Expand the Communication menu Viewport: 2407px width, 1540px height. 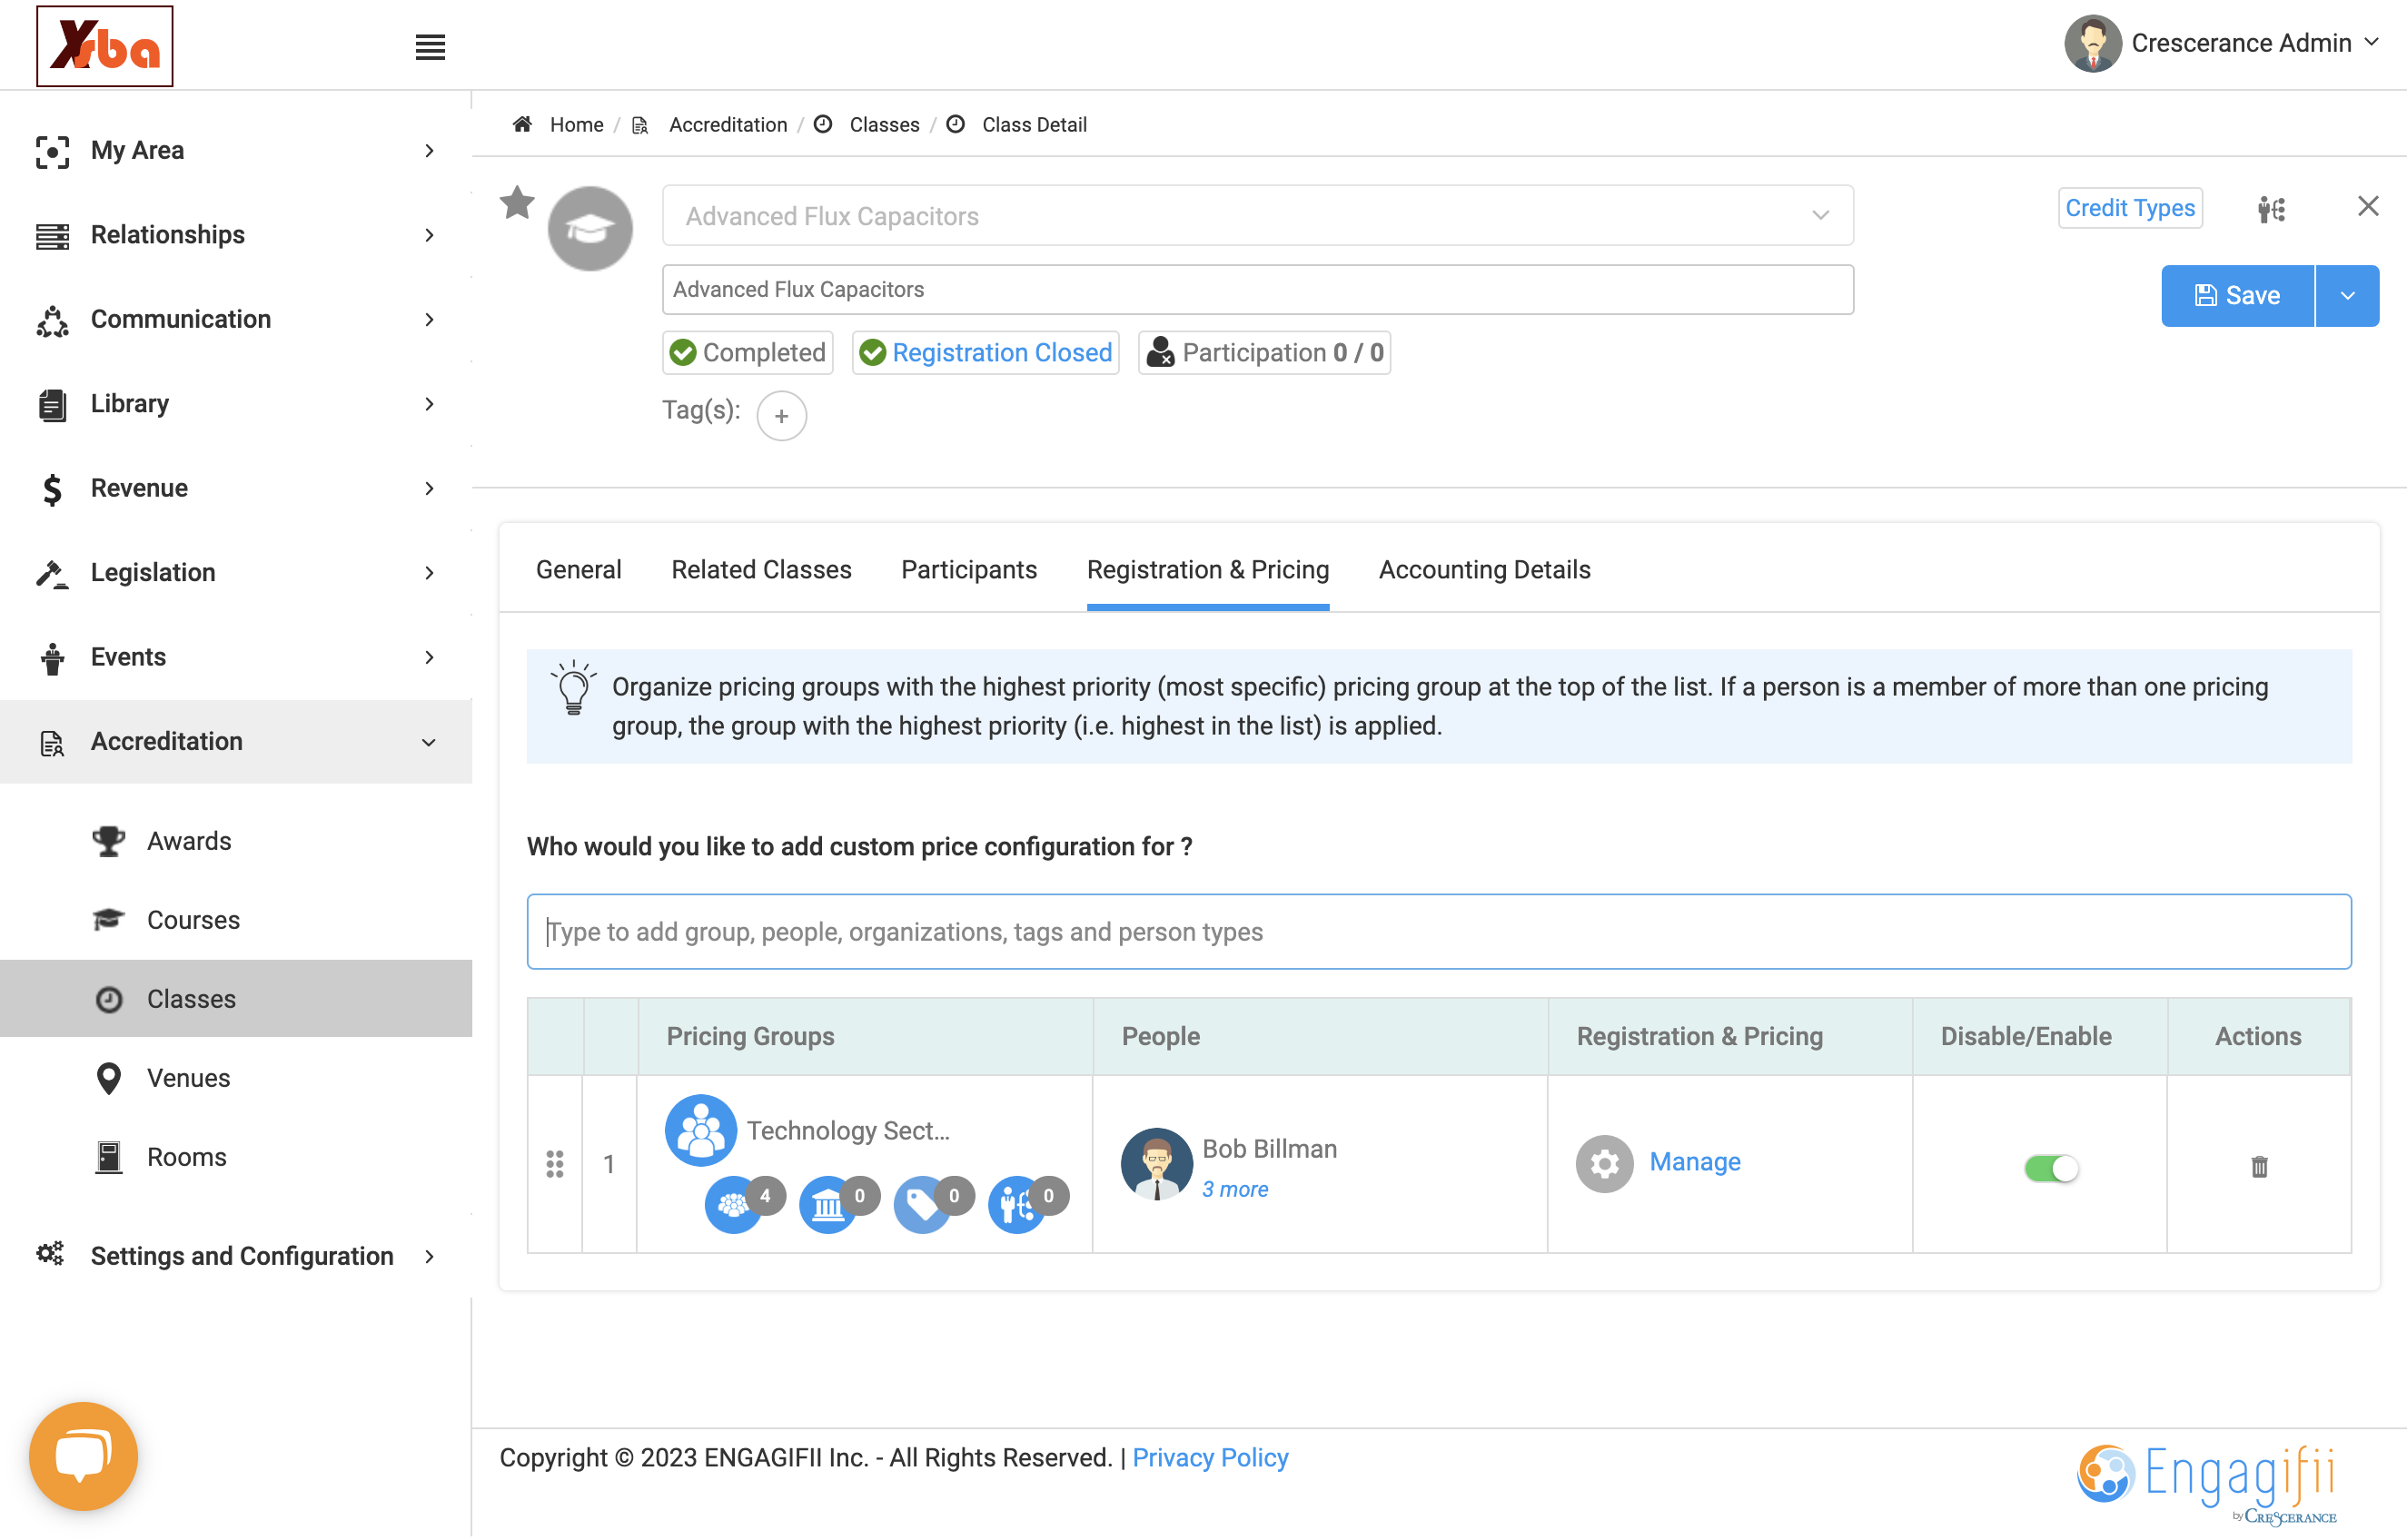click(236, 319)
